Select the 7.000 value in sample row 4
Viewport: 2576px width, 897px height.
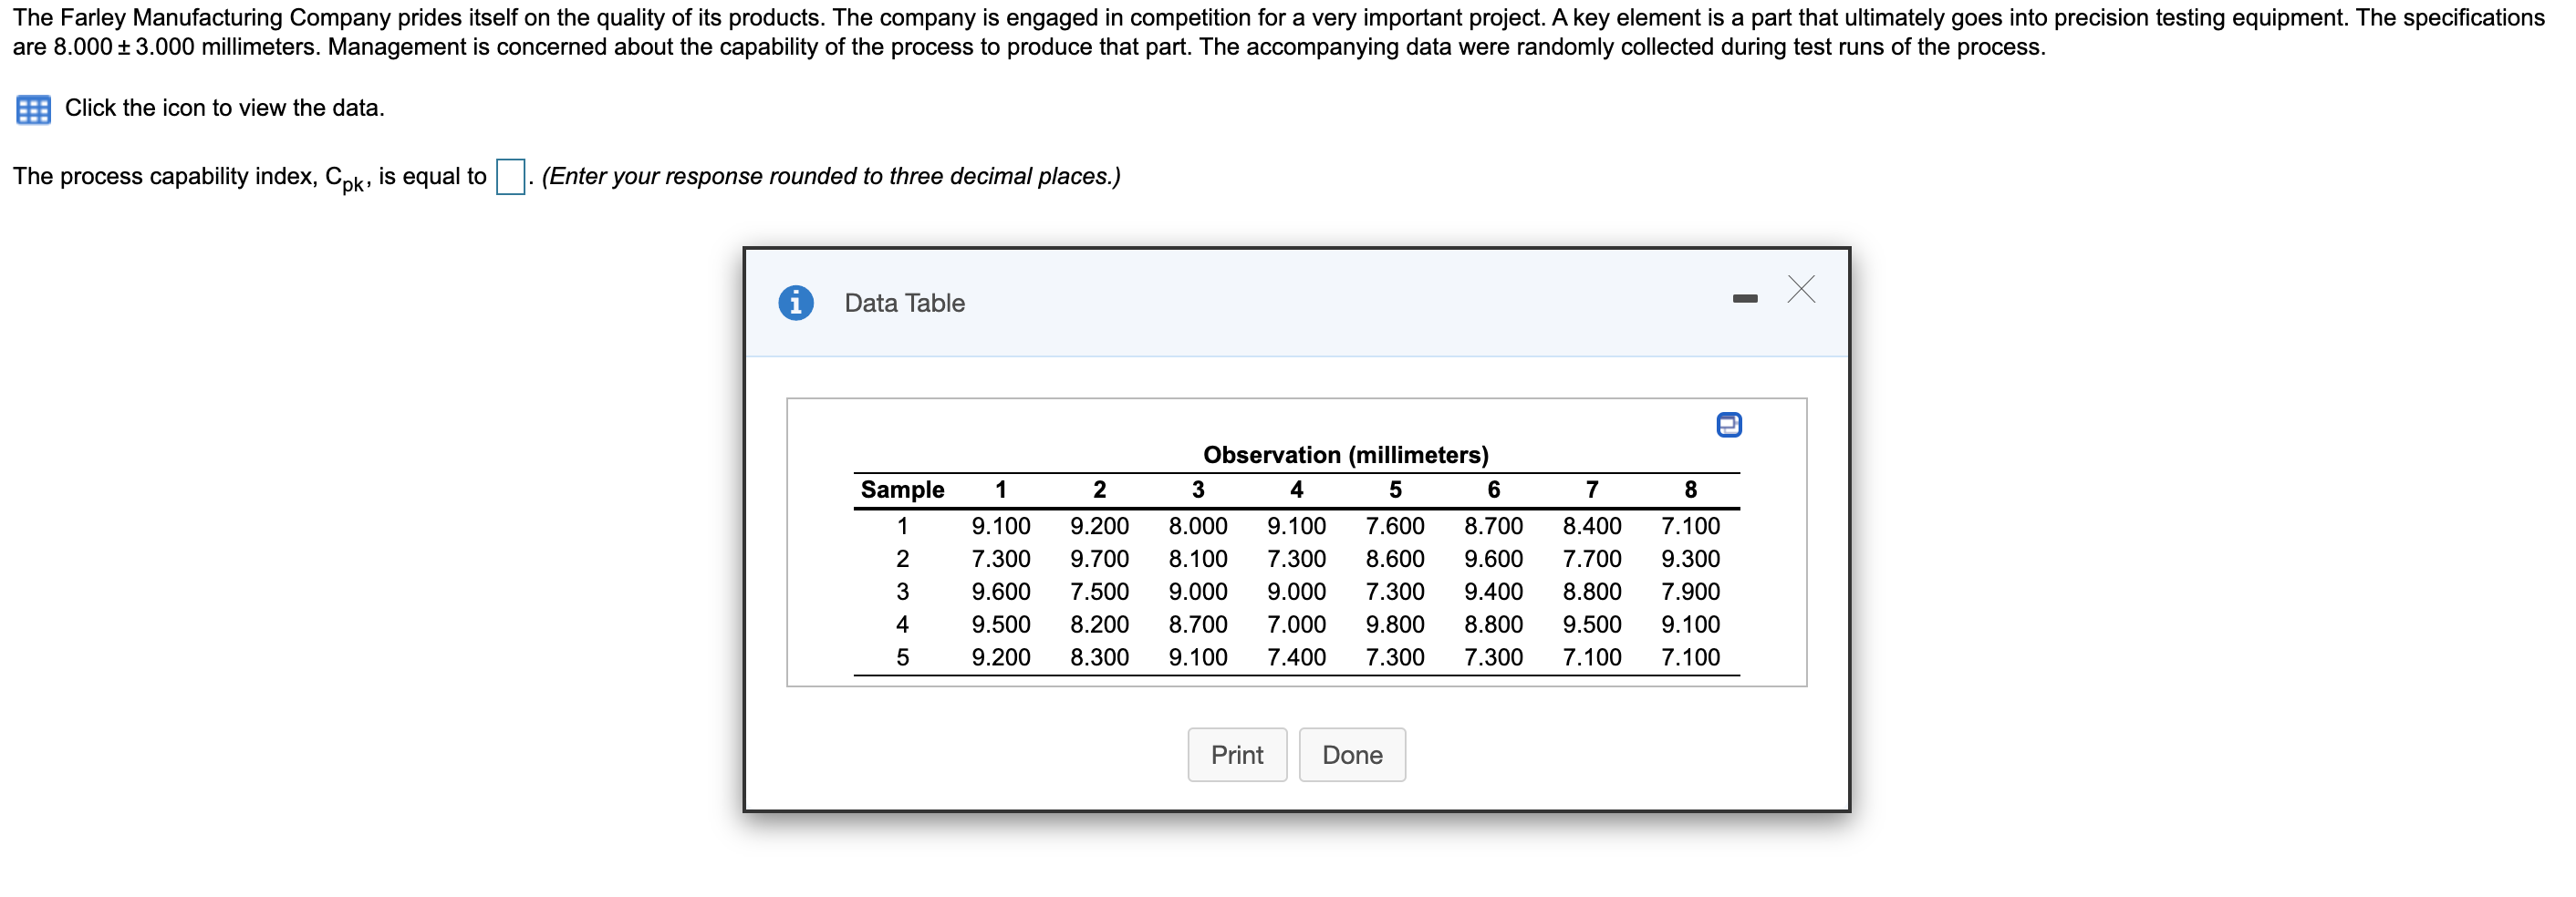pyautogui.click(x=1296, y=624)
